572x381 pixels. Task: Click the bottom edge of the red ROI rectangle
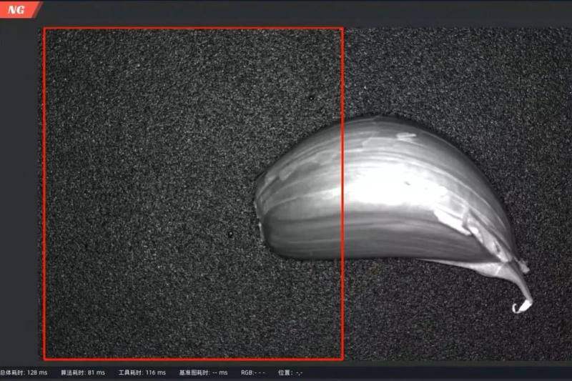[193, 358]
